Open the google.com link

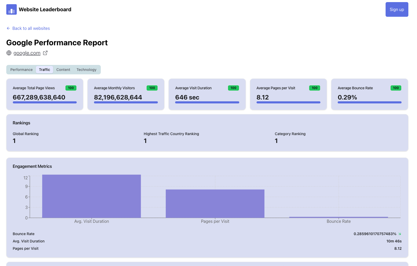point(27,53)
